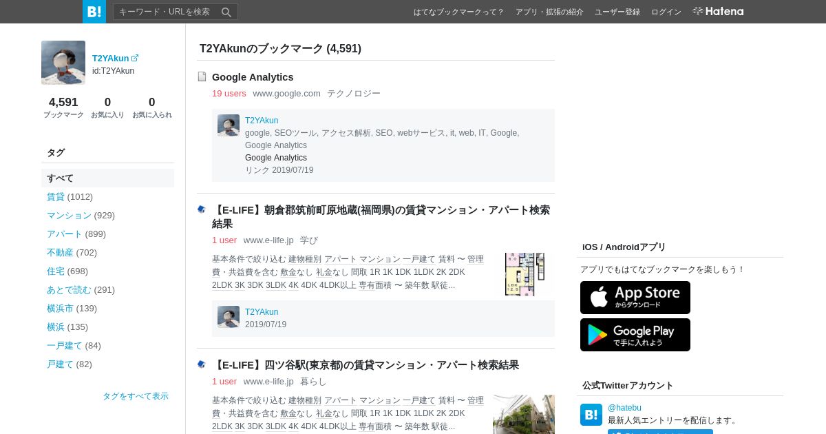
Task: Filter by the 住宅 tag
Action: click(x=56, y=271)
